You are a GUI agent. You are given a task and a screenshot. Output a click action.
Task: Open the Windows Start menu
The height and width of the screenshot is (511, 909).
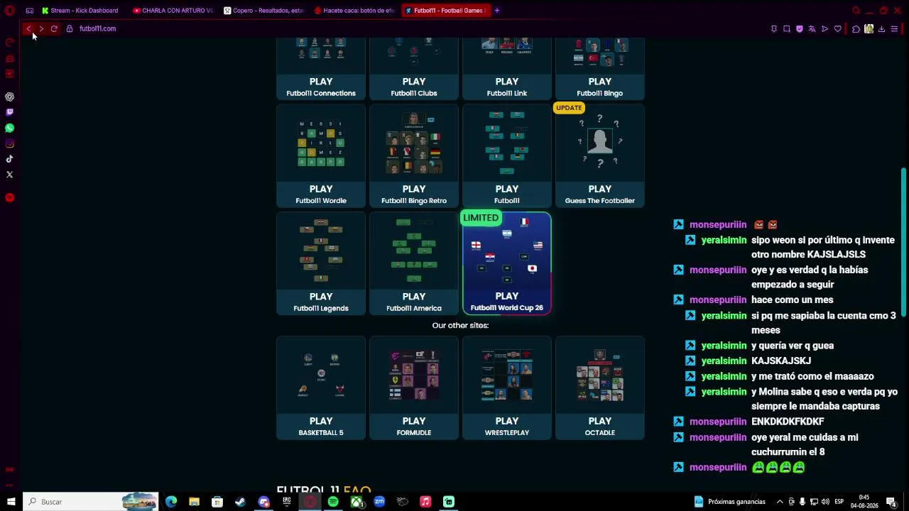click(11, 502)
